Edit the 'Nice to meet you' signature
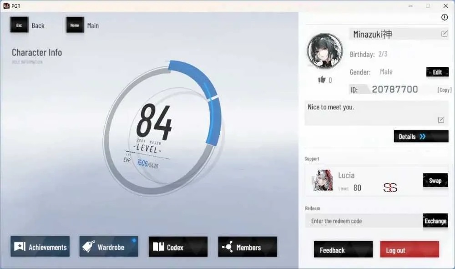Image resolution: width=455 pixels, height=269 pixels. [441, 120]
